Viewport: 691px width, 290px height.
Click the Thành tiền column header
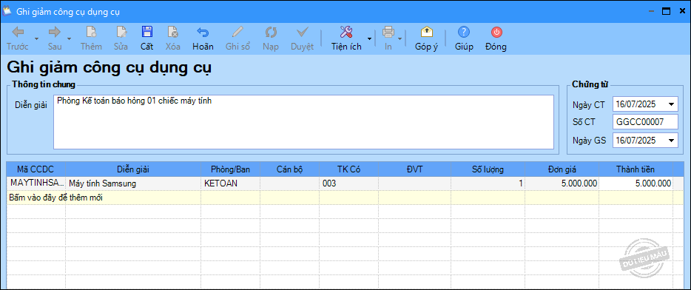[636, 169]
